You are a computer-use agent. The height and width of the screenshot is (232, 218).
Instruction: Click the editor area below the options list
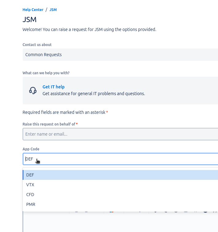click(120, 222)
